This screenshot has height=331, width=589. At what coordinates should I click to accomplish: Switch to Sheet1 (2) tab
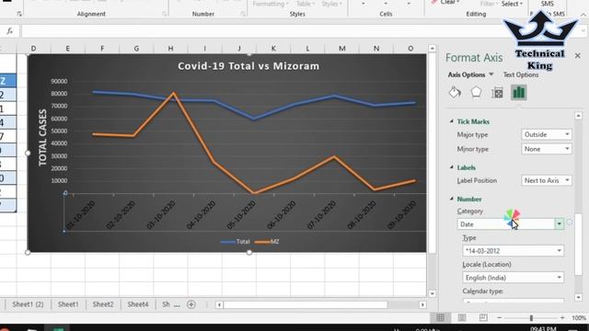(28, 304)
